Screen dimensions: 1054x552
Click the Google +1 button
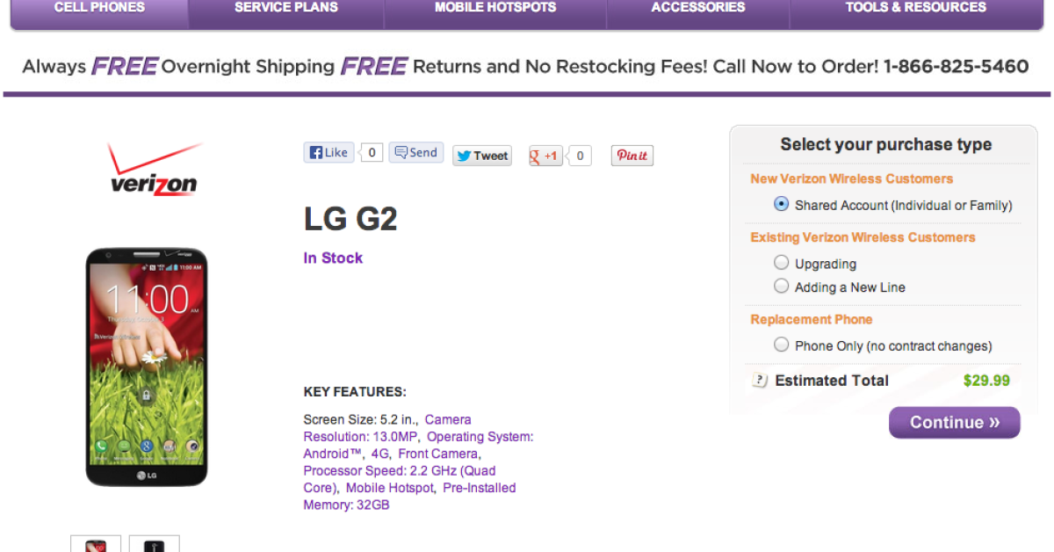point(545,156)
